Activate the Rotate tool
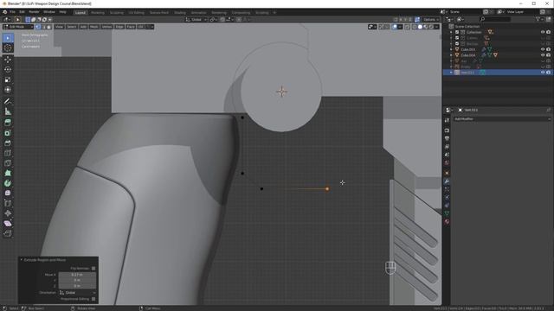 (x=8, y=70)
